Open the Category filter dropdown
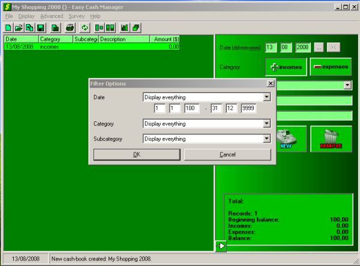The height and width of the screenshot is (266, 360). click(266, 124)
